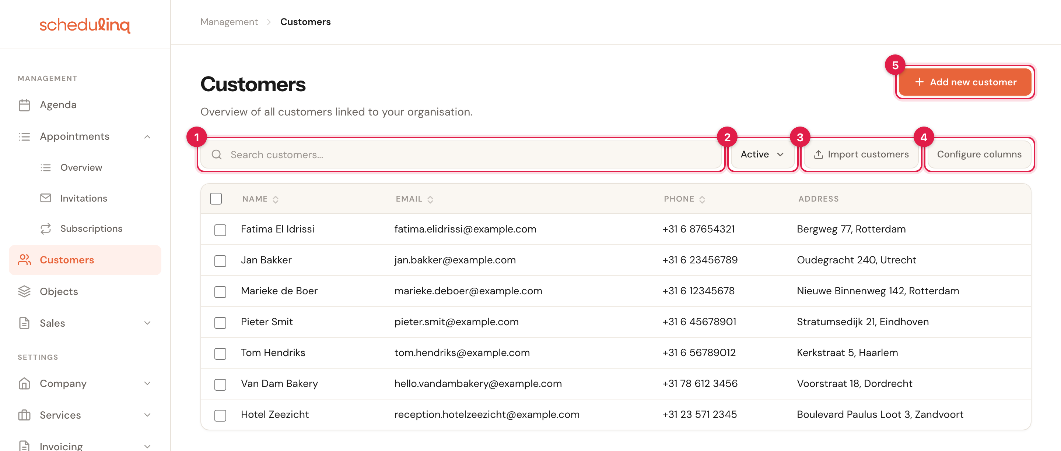
Task: Click the breadcrumb separator chevron
Action: coord(269,22)
